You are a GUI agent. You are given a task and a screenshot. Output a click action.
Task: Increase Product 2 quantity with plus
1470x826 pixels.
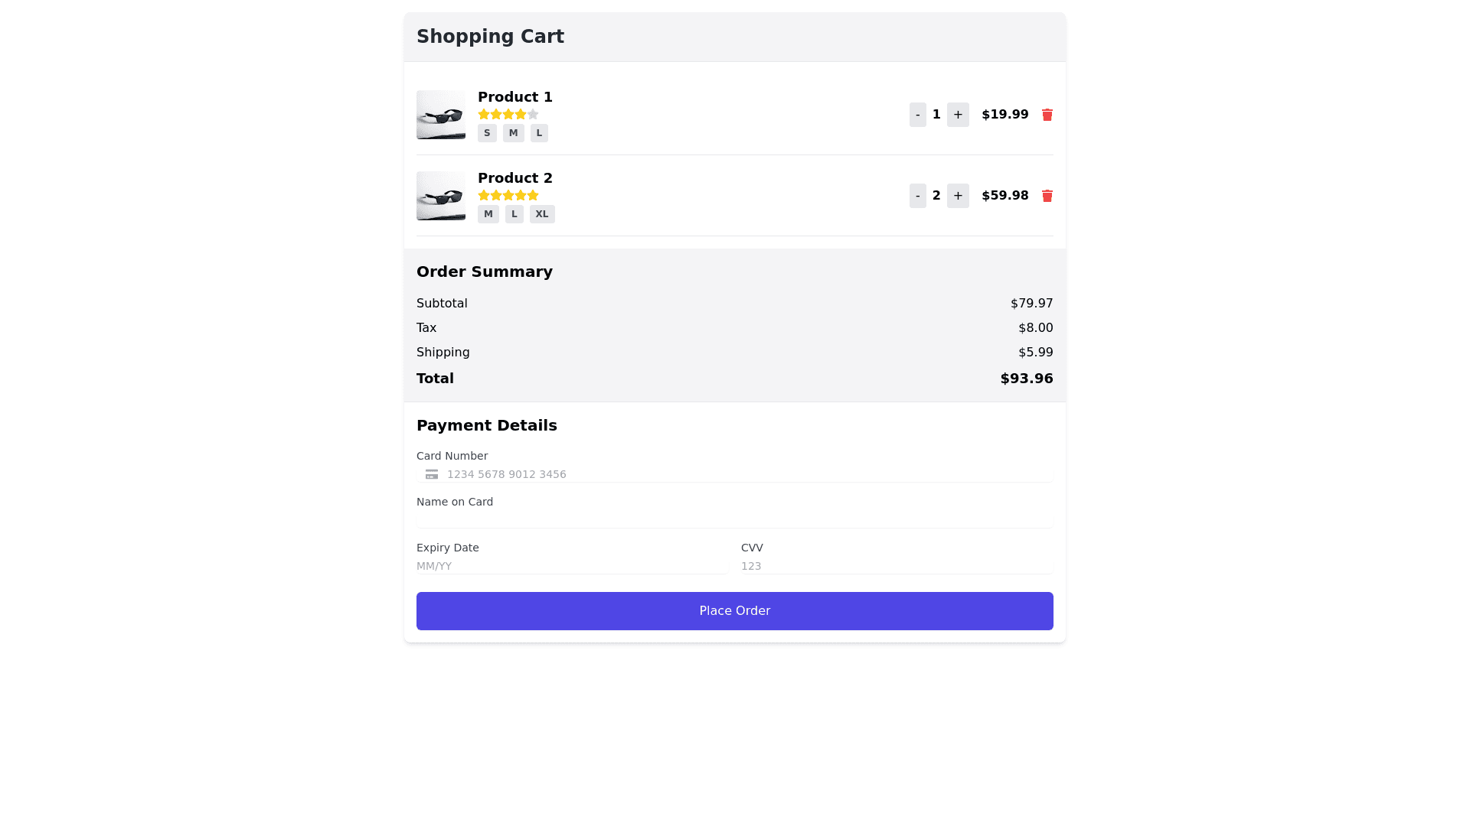[958, 196]
